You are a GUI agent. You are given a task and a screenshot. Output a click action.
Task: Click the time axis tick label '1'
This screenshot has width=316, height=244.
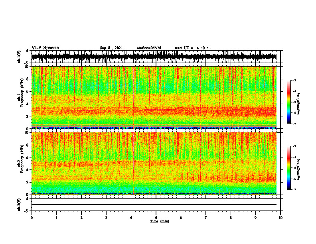point(56,218)
